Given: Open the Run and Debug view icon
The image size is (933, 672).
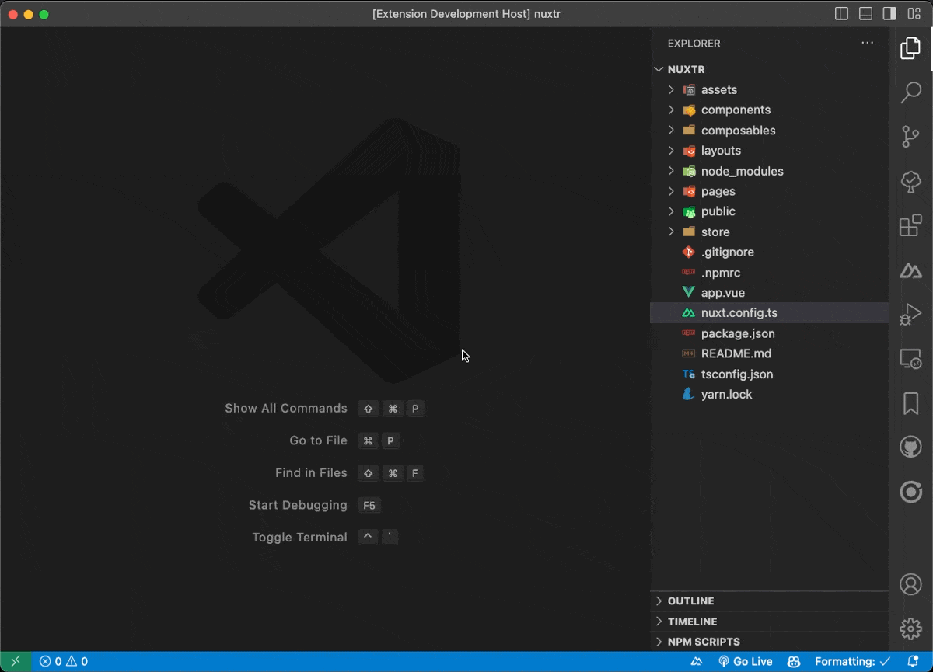Looking at the screenshot, I should pyautogui.click(x=910, y=315).
